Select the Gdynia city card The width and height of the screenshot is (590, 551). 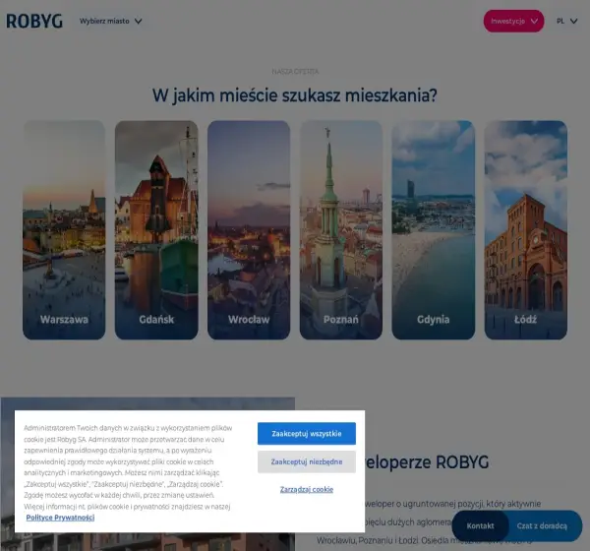click(433, 229)
